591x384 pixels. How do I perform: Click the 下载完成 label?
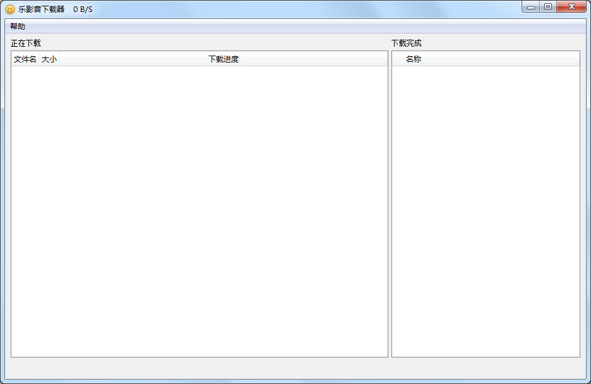click(407, 44)
